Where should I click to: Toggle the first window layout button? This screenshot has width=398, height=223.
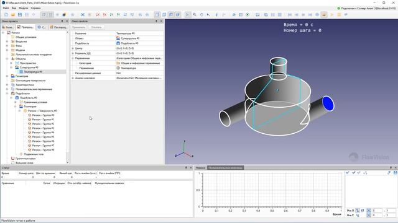pos(157,15)
